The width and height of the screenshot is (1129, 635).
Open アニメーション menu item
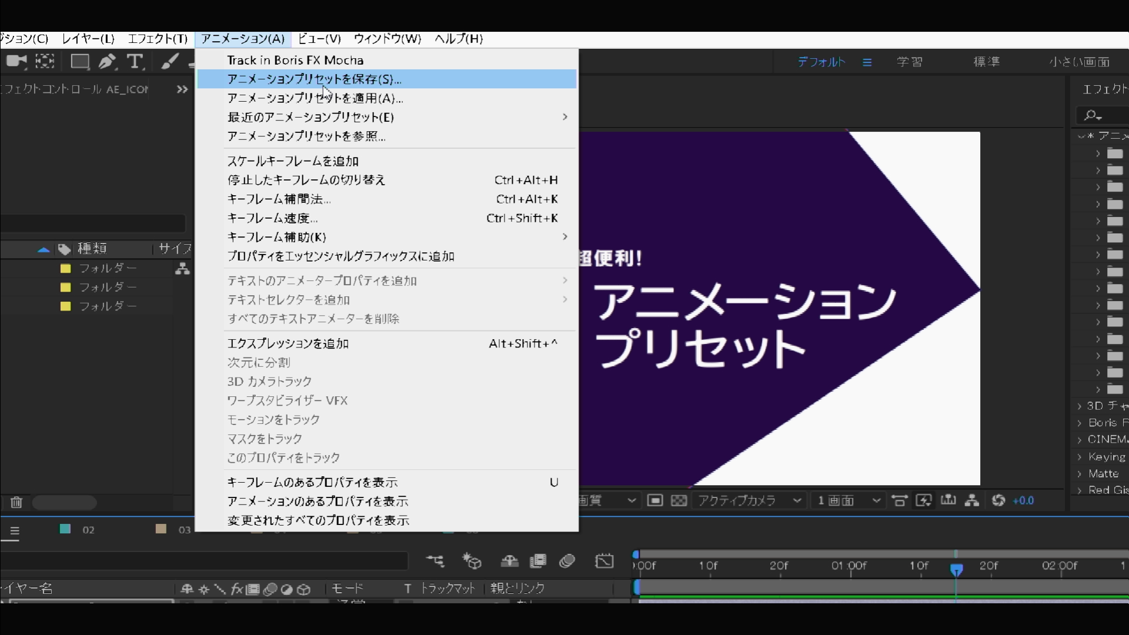[x=242, y=38]
